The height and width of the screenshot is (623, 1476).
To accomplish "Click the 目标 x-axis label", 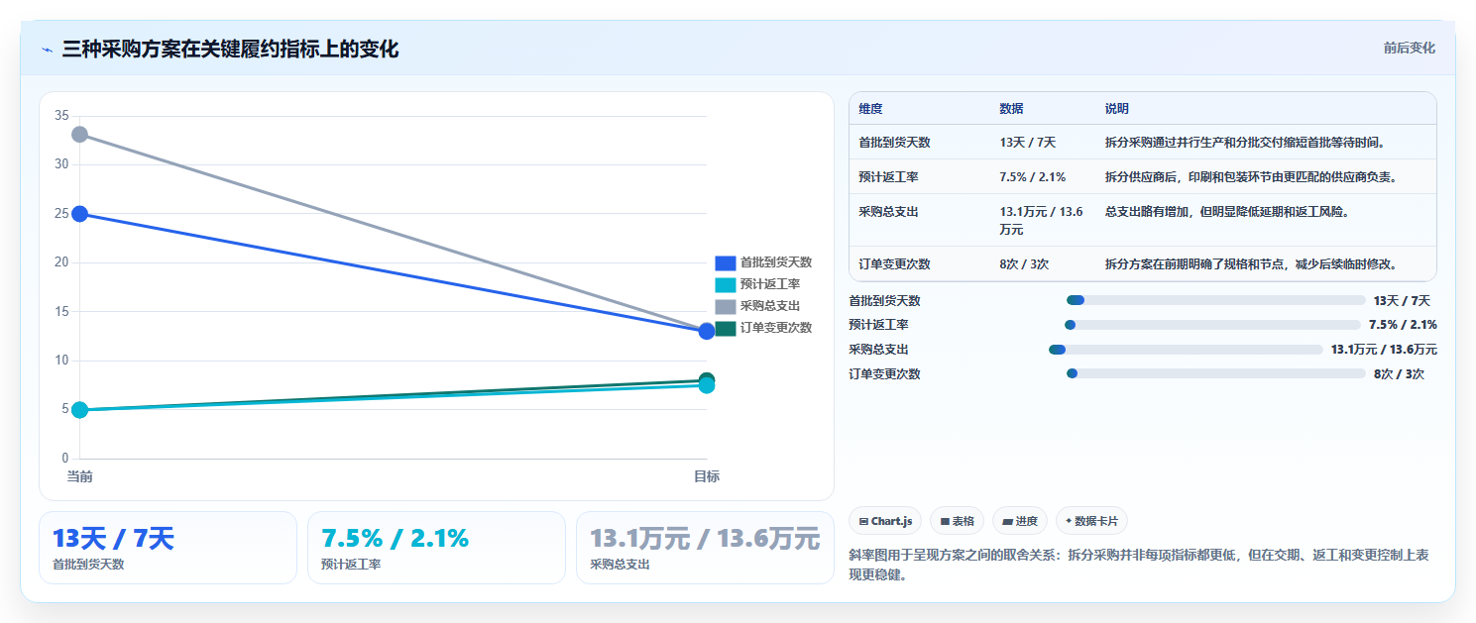I will coord(707,476).
